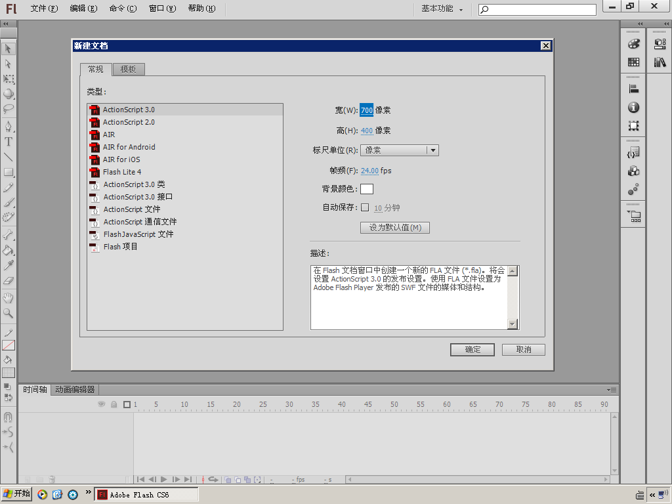Select the Text tool
This screenshot has width=672, height=504.
[x=8, y=142]
